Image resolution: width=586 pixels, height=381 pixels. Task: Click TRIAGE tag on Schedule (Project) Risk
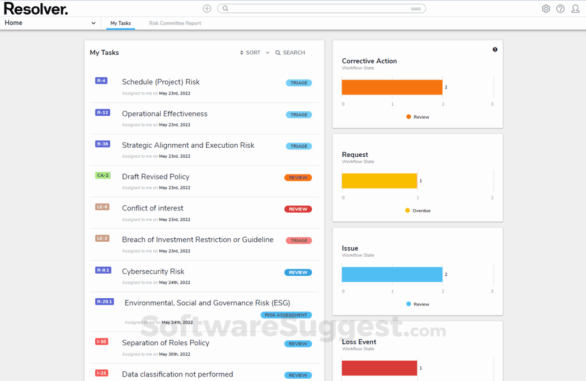299,83
